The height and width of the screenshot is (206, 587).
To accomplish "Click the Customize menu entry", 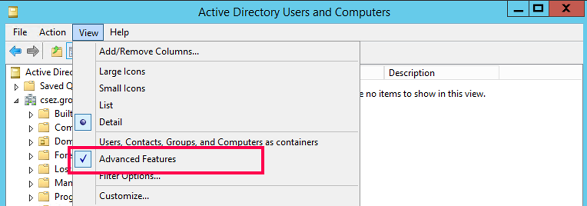I will tap(124, 196).
